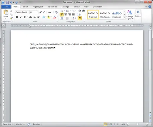The width and height of the screenshot is (153, 127).
Task: Expand the Font dialog launcher
Action: 57,22
